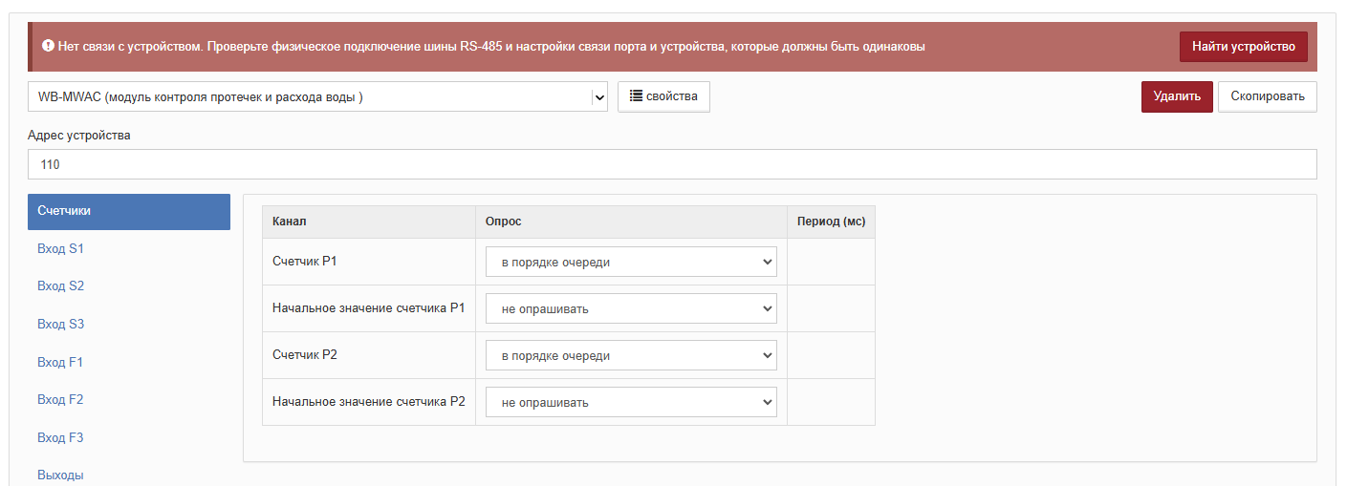The height and width of the screenshot is (486, 1347).
Task: Click the Скопировать button
Action: pos(1267,96)
